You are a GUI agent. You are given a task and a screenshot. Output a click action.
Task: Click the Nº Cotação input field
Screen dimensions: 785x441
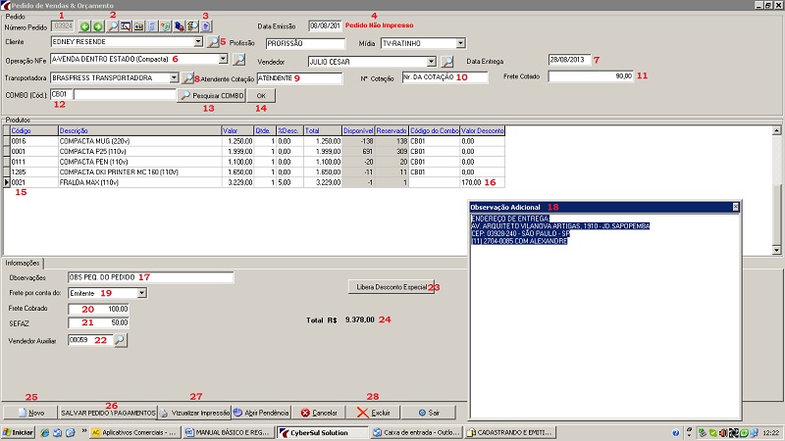pos(445,77)
